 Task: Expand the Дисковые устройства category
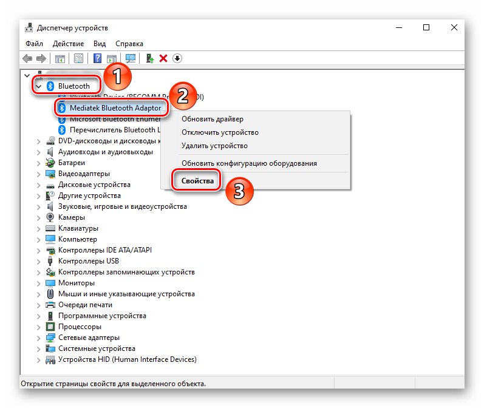point(39,185)
